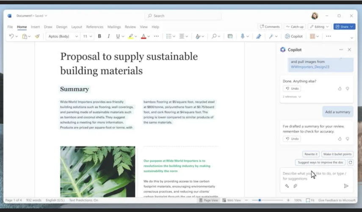Screen dimensions: 362x212
Task: Switch to the References tab
Action: (95, 27)
